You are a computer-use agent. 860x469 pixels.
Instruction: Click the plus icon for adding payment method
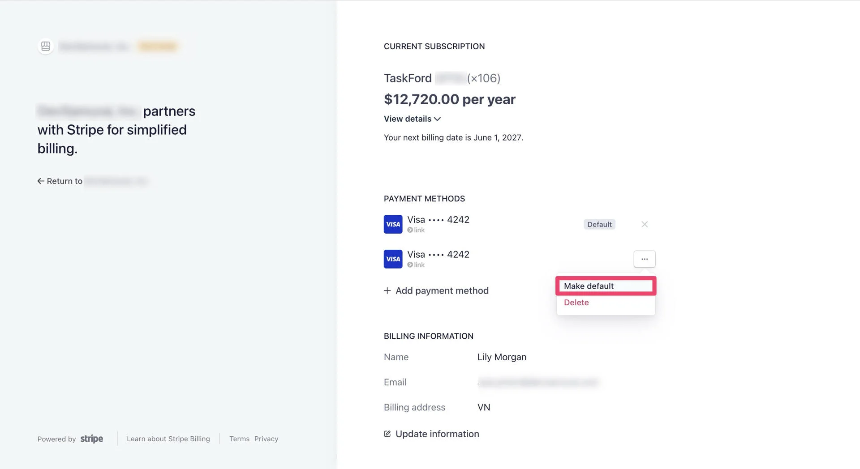pyautogui.click(x=387, y=290)
